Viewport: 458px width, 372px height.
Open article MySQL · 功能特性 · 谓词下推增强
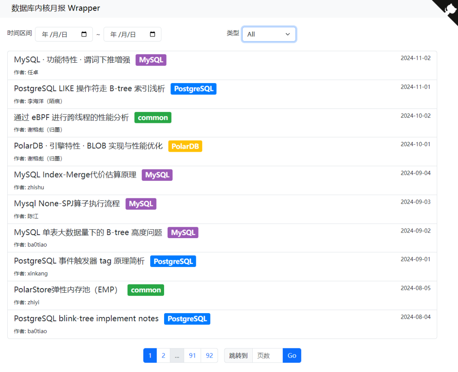tap(72, 60)
